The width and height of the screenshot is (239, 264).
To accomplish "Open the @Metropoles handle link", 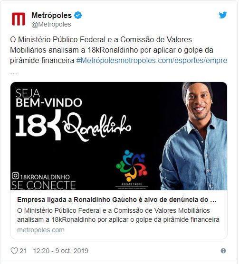I will (51, 25).
